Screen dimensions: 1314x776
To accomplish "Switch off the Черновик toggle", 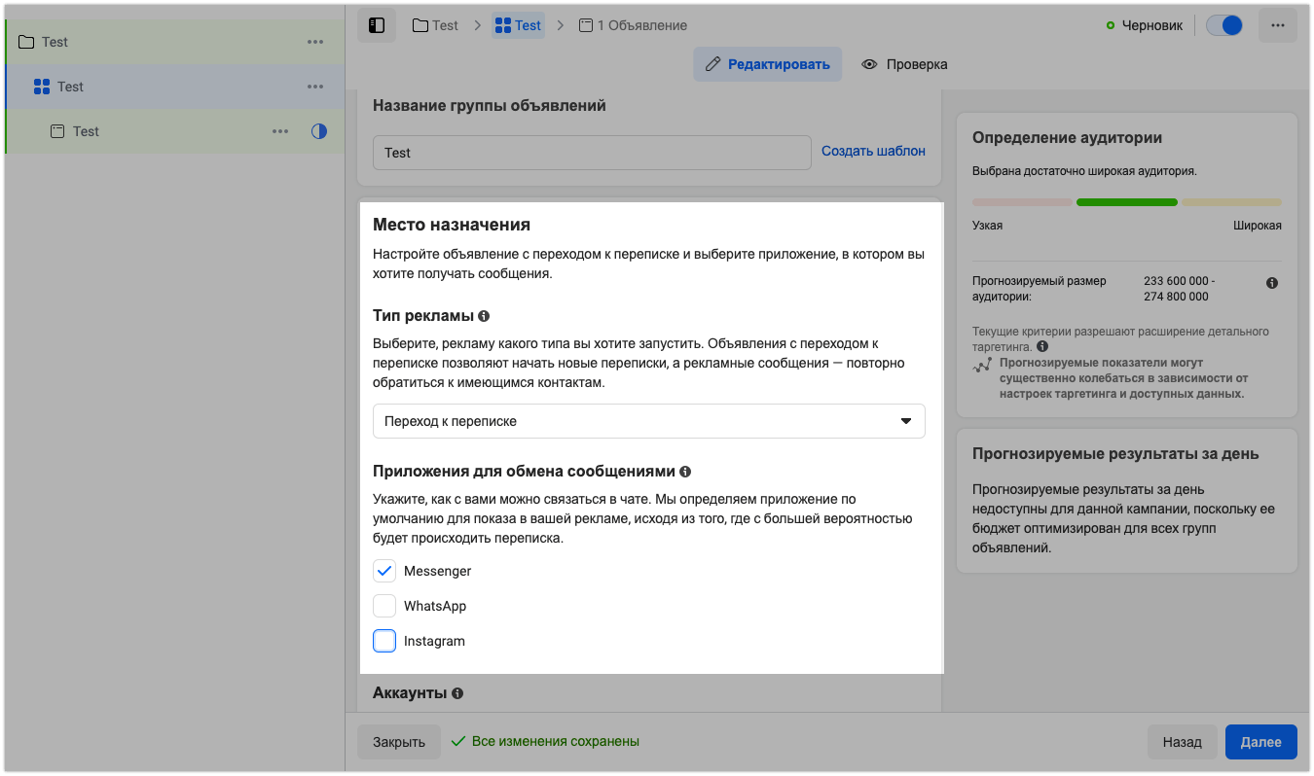I will pyautogui.click(x=1223, y=25).
